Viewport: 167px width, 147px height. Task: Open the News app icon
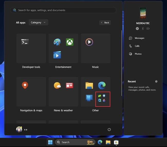70,85
